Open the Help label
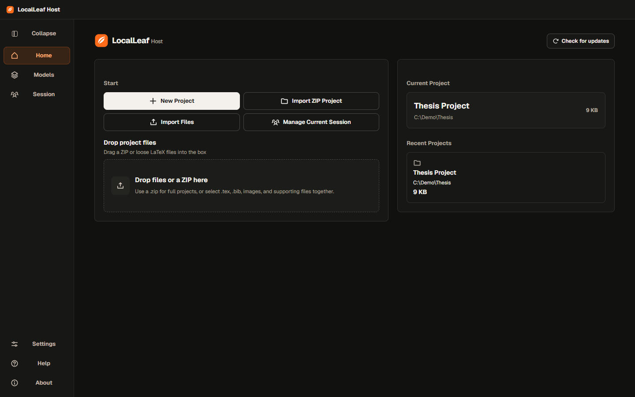 pos(44,363)
